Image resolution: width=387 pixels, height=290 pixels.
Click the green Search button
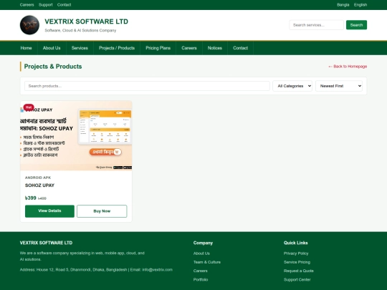[x=356, y=25]
